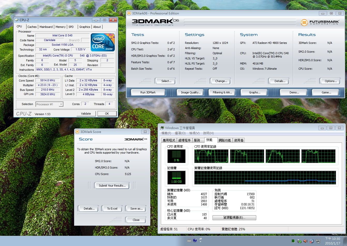Open the 選項(O) menu in Task Manager

(x=180, y=133)
